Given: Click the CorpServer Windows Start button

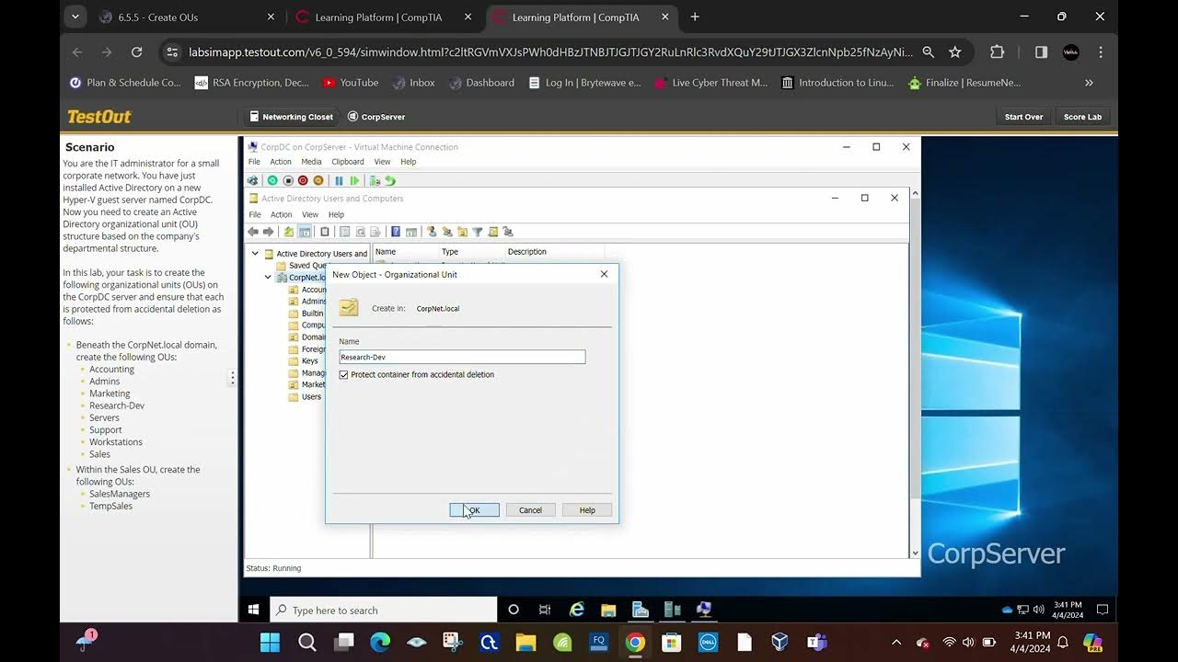Looking at the screenshot, I should coord(254,610).
